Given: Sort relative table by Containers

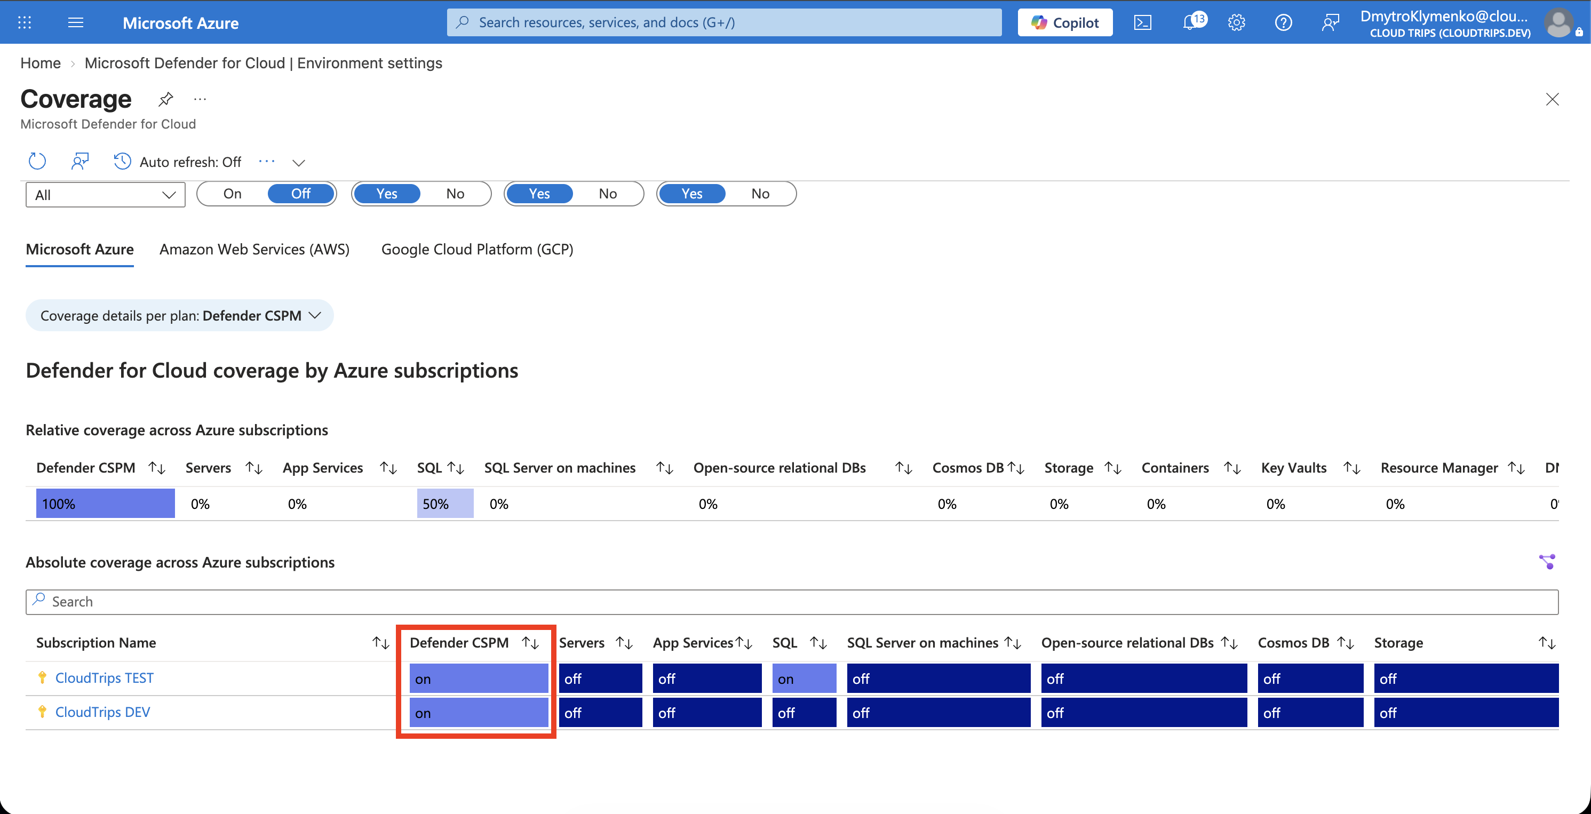Looking at the screenshot, I should [x=1232, y=468].
